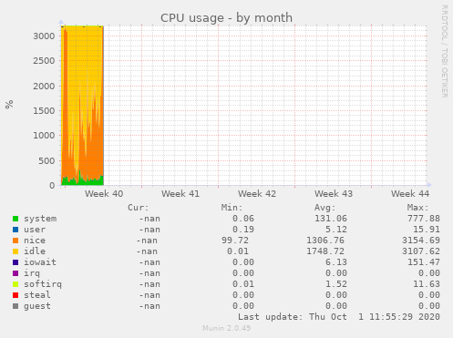Screen dimensions: 453x338
Task: Click the Munin 2.0.49 version text
Action: 226,328
